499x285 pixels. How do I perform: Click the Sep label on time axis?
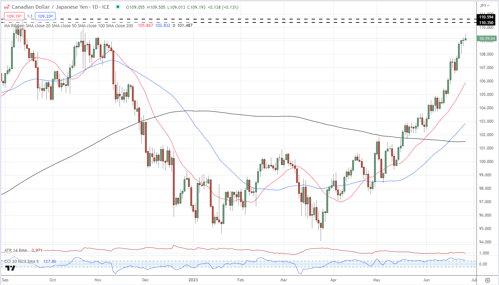tap(5, 280)
